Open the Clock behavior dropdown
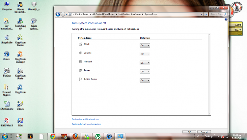 click(x=145, y=45)
